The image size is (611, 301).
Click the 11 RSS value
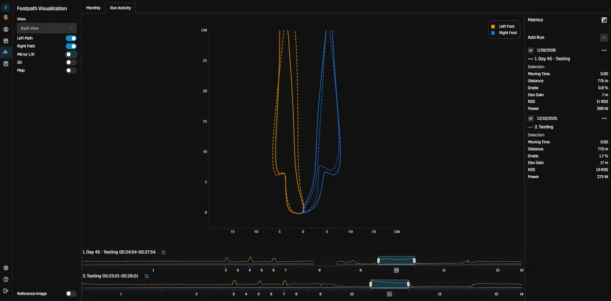coord(602,101)
